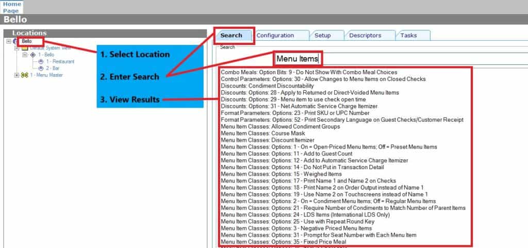Select 1 - Menu Master in tree
528x248 pixels.
(46, 75)
